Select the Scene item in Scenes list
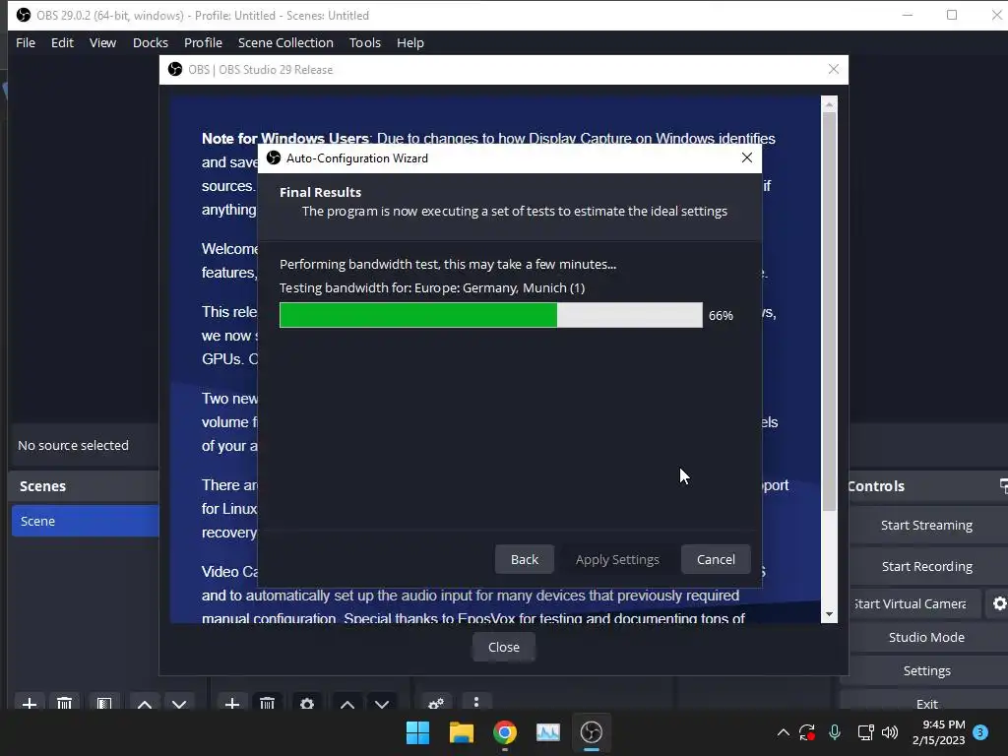This screenshot has height=756, width=1008. [x=85, y=521]
